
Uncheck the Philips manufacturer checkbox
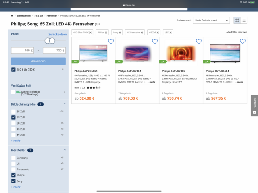(13, 175)
